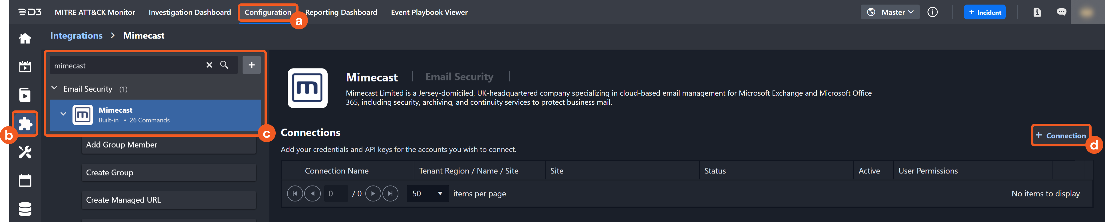The image size is (1105, 222).
Task: Open the Integrations puzzle piece icon
Action: coord(25,124)
